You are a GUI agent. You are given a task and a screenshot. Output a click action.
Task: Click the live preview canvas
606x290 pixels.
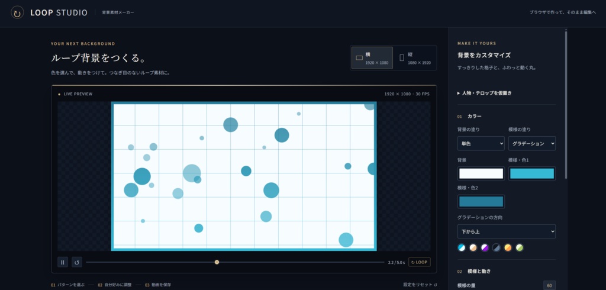pyautogui.click(x=244, y=176)
